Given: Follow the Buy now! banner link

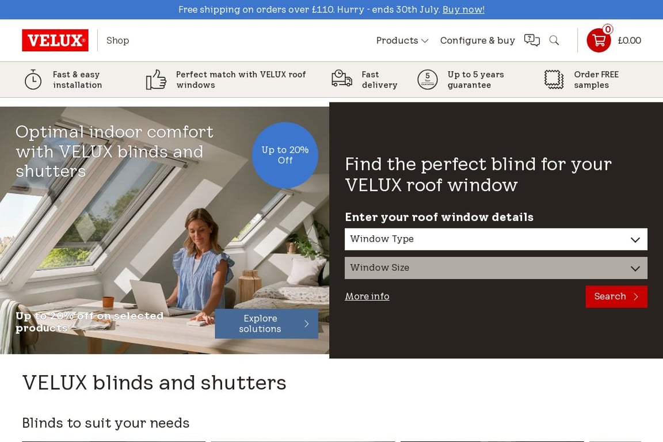Looking at the screenshot, I should [x=463, y=10].
